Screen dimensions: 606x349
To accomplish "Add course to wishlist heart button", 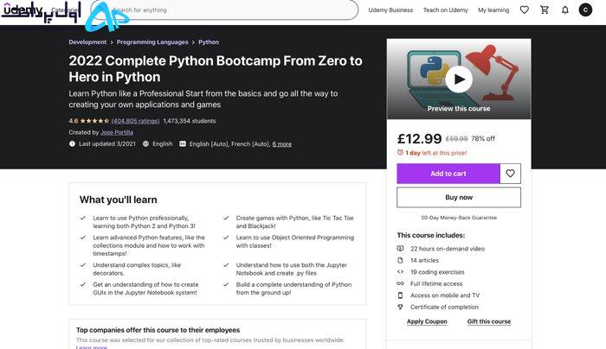I will coord(510,174).
